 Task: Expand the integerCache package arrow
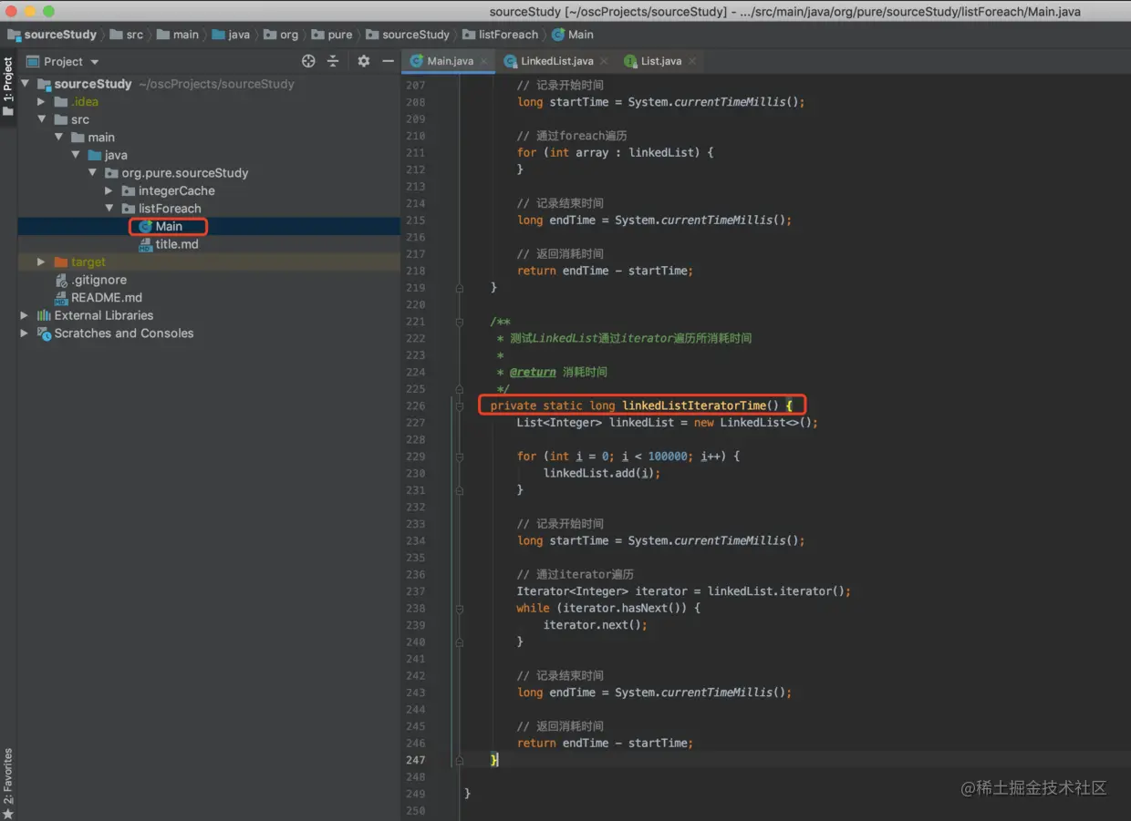click(x=109, y=190)
